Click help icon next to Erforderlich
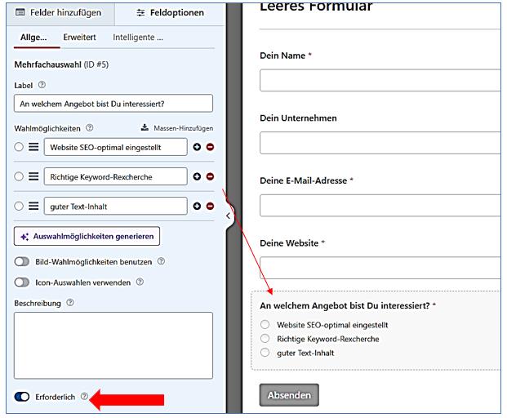 coord(84,397)
